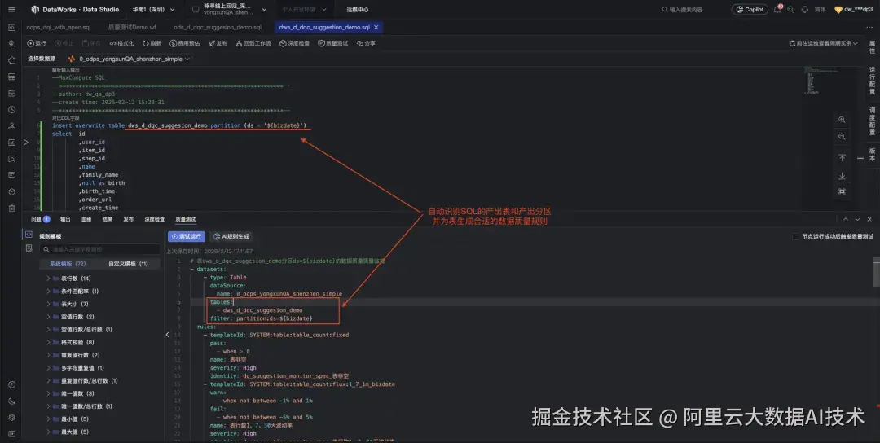Switch to the 问题 problems tab

pos(41,219)
